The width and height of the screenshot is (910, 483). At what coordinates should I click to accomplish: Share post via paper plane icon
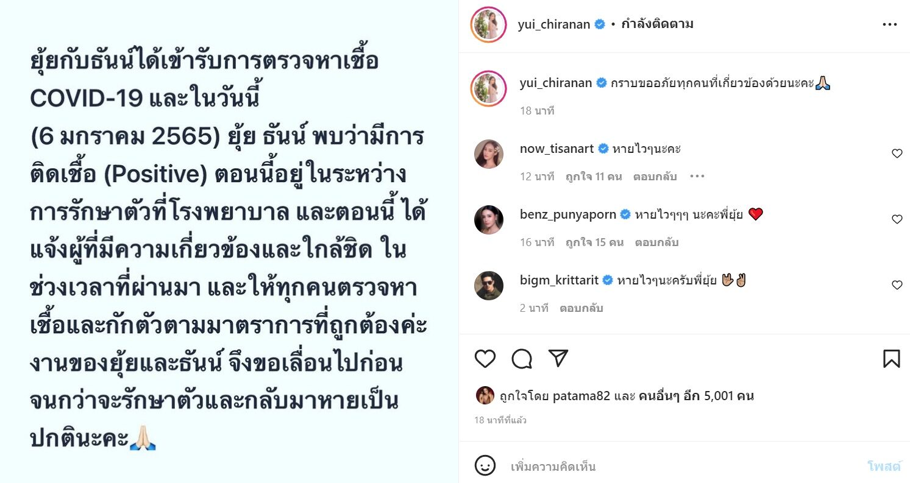[x=558, y=359]
